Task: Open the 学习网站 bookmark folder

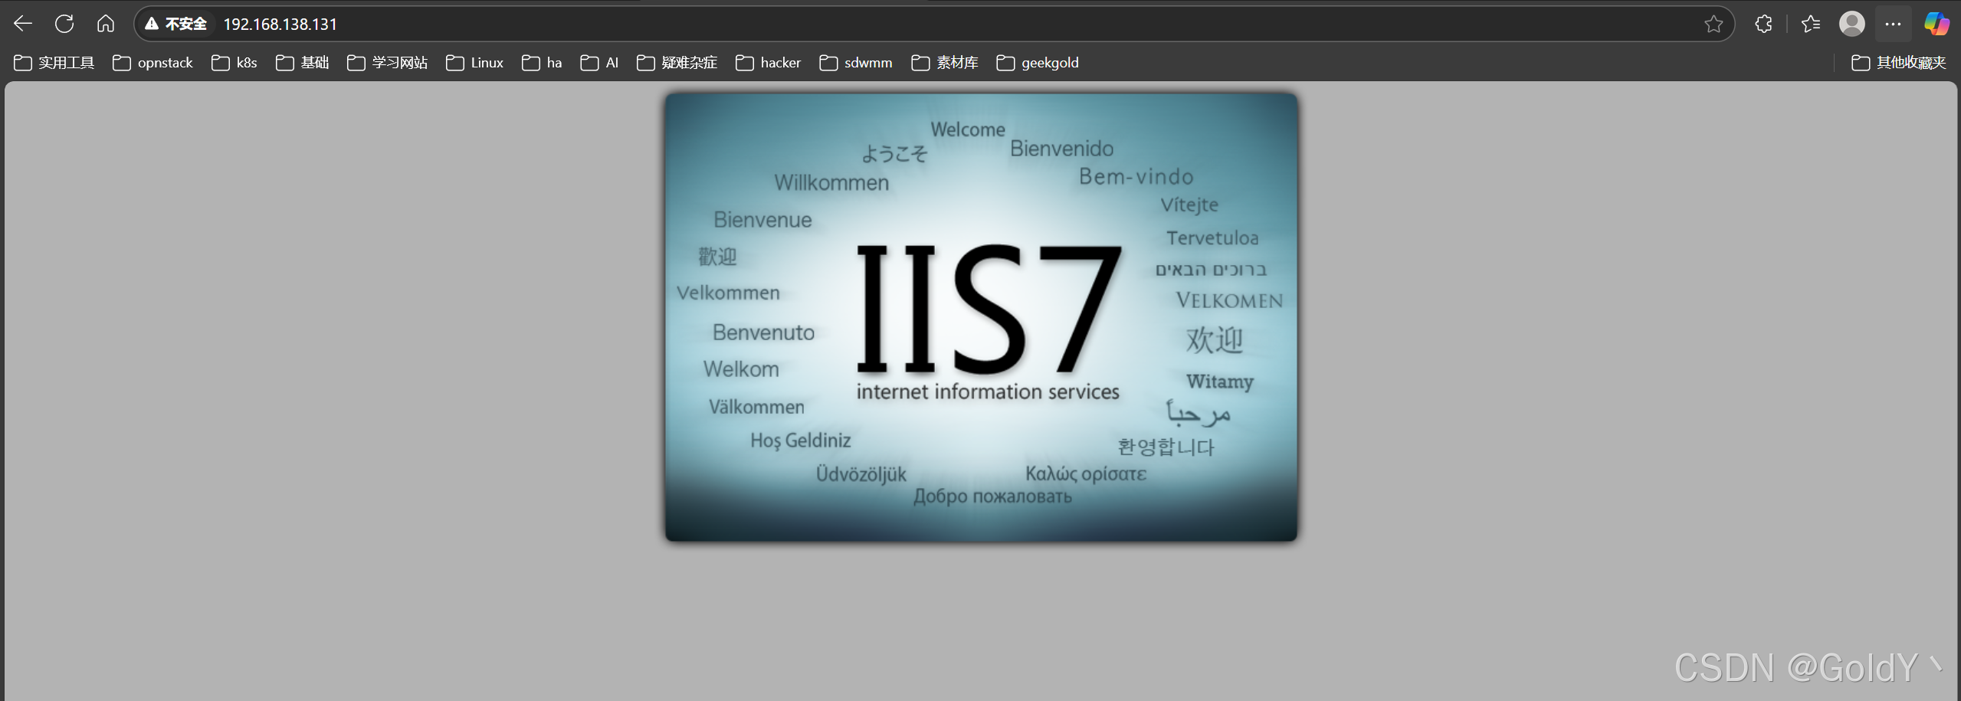Action: [388, 63]
